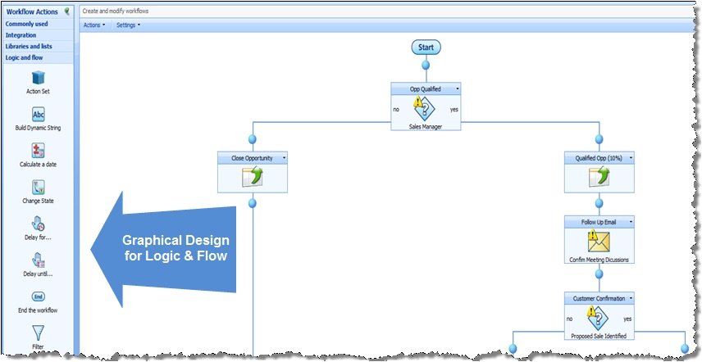
Task: Click the Sales Manager label
Action: click(x=426, y=126)
